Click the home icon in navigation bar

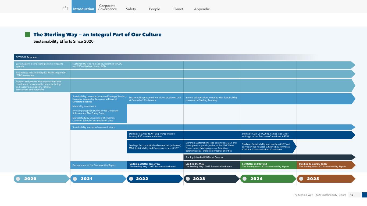click(x=65, y=9)
